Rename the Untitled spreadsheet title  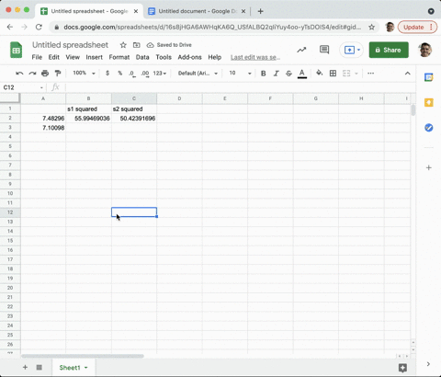(x=70, y=45)
